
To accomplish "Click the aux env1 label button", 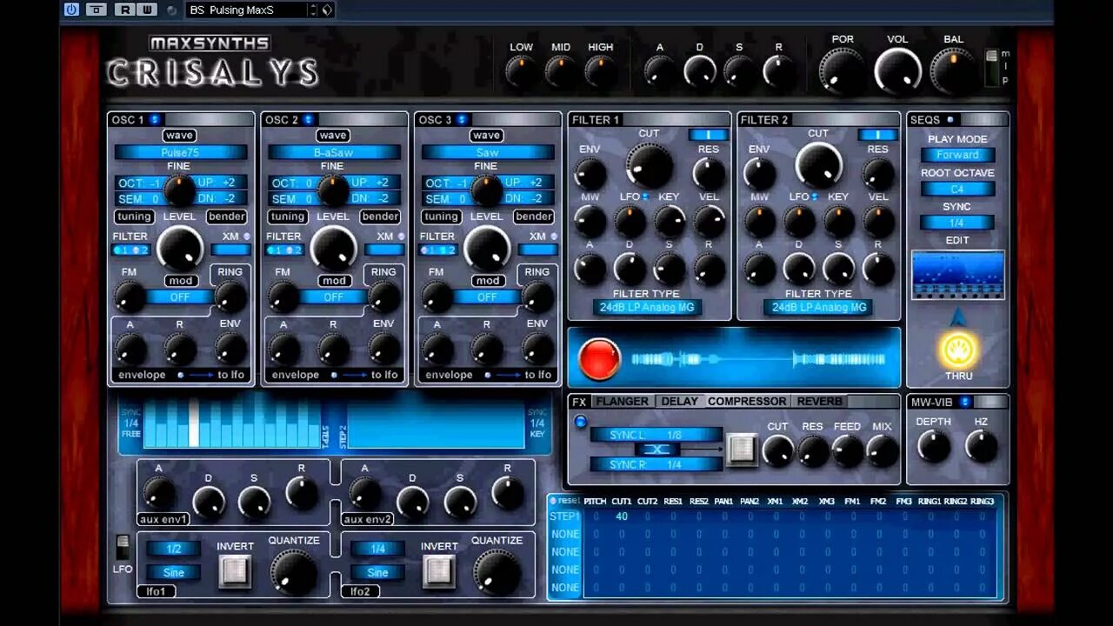I will [163, 519].
